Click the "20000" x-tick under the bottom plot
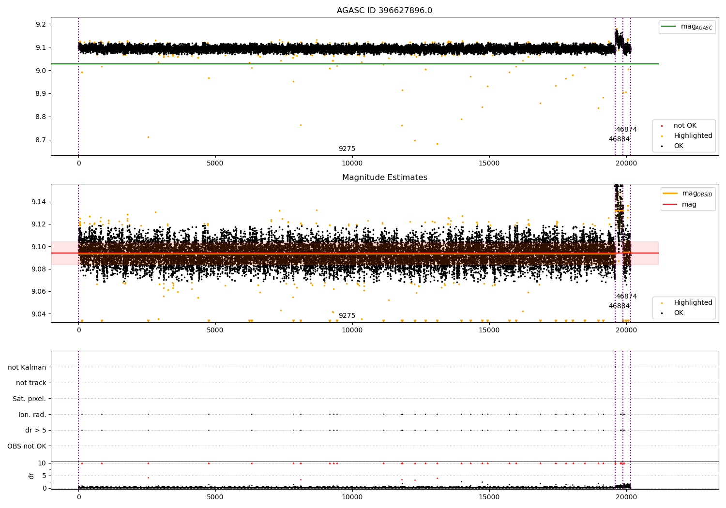Screen dimensions: 726x508 (626, 497)
